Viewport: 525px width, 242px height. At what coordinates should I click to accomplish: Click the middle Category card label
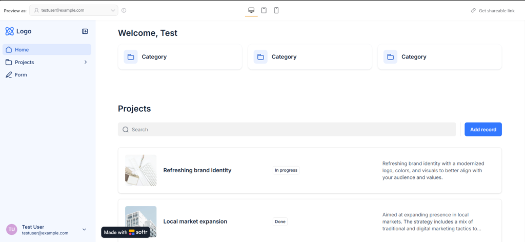pos(284,57)
